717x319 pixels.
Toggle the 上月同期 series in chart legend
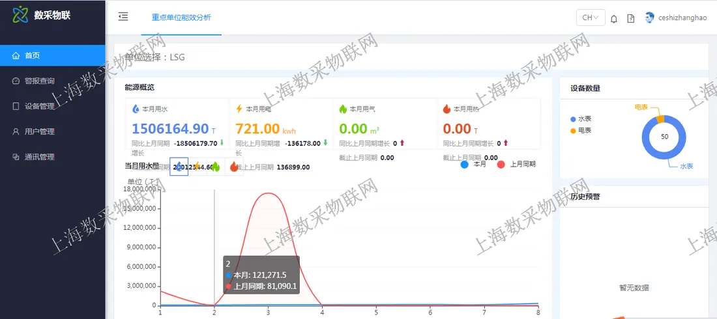(x=516, y=164)
